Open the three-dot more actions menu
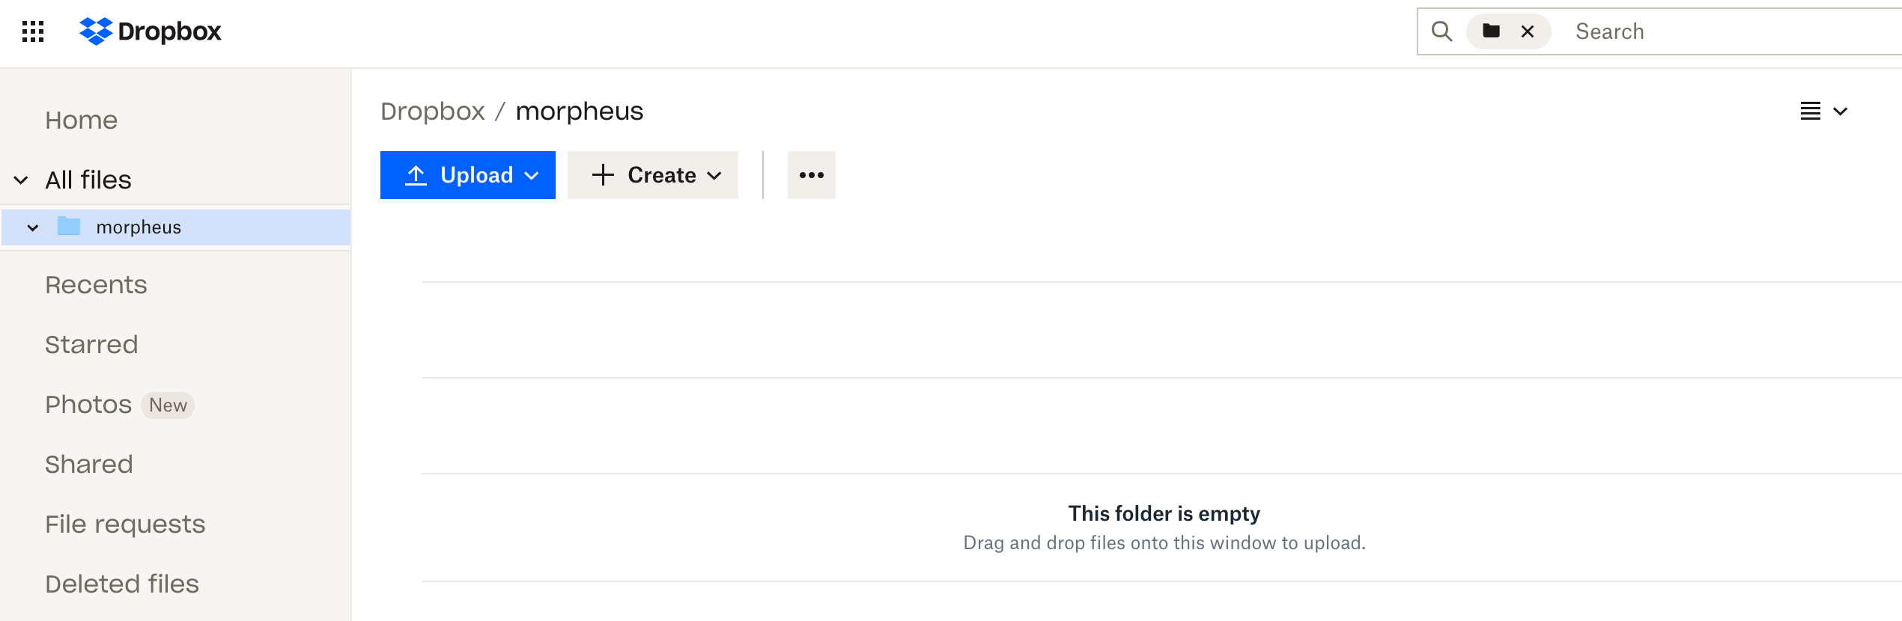Screen dimensions: 1902x621 click(x=811, y=175)
